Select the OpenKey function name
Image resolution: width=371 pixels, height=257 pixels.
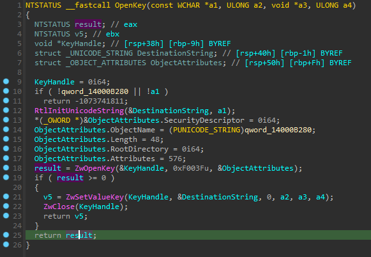tap(130, 5)
